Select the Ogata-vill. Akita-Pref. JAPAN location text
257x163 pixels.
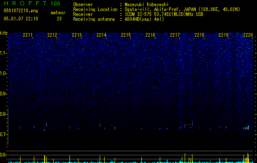click(182, 9)
